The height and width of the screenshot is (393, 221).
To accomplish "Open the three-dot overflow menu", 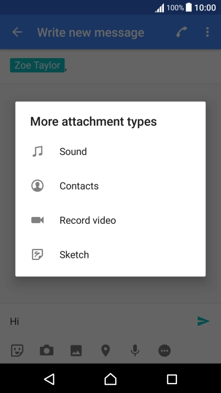I will 207,32.
